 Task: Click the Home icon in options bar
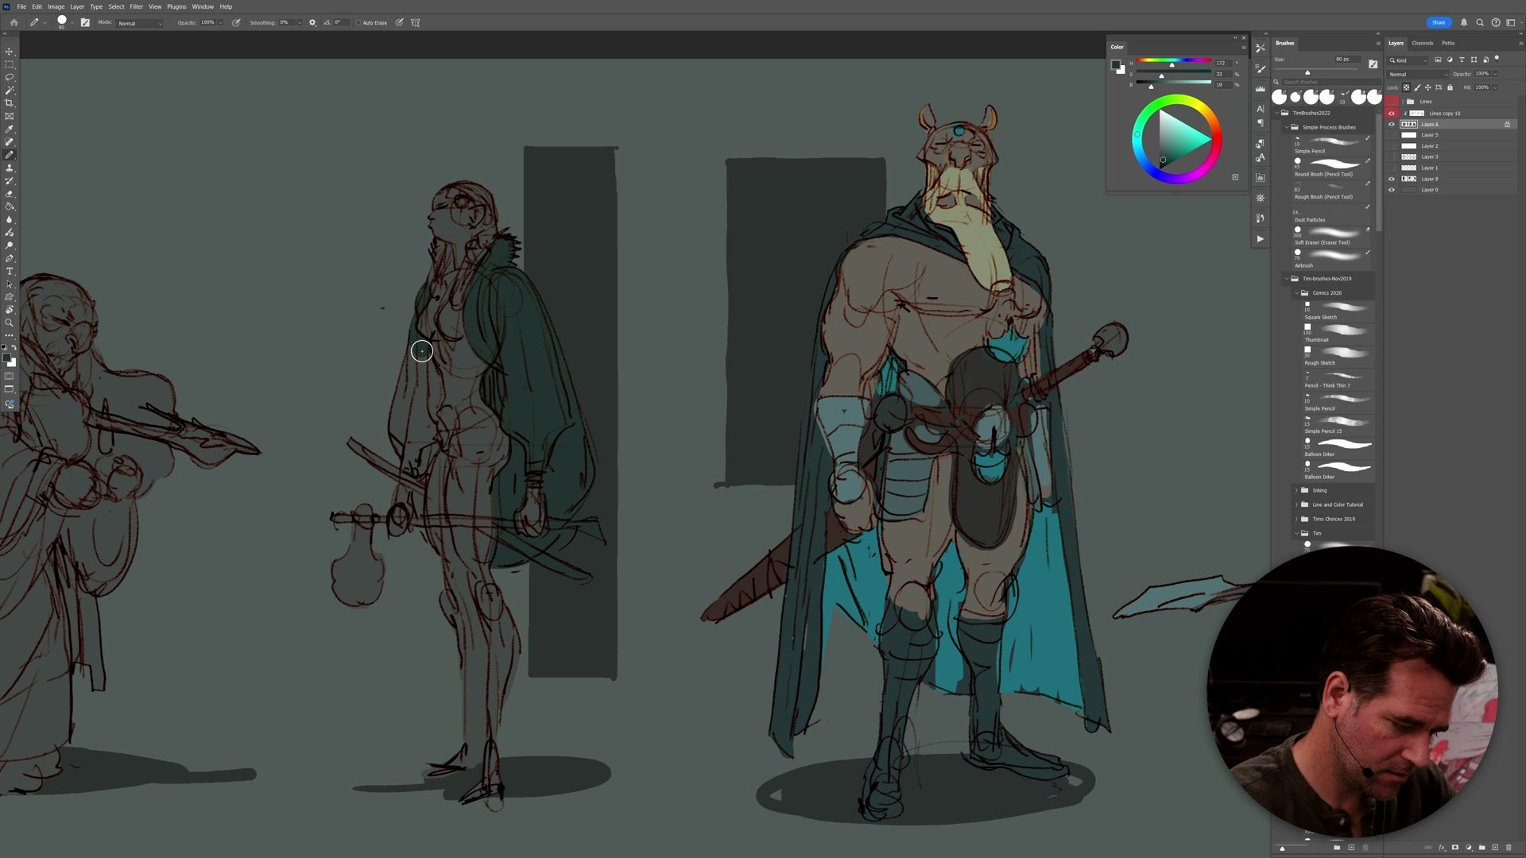coord(14,22)
